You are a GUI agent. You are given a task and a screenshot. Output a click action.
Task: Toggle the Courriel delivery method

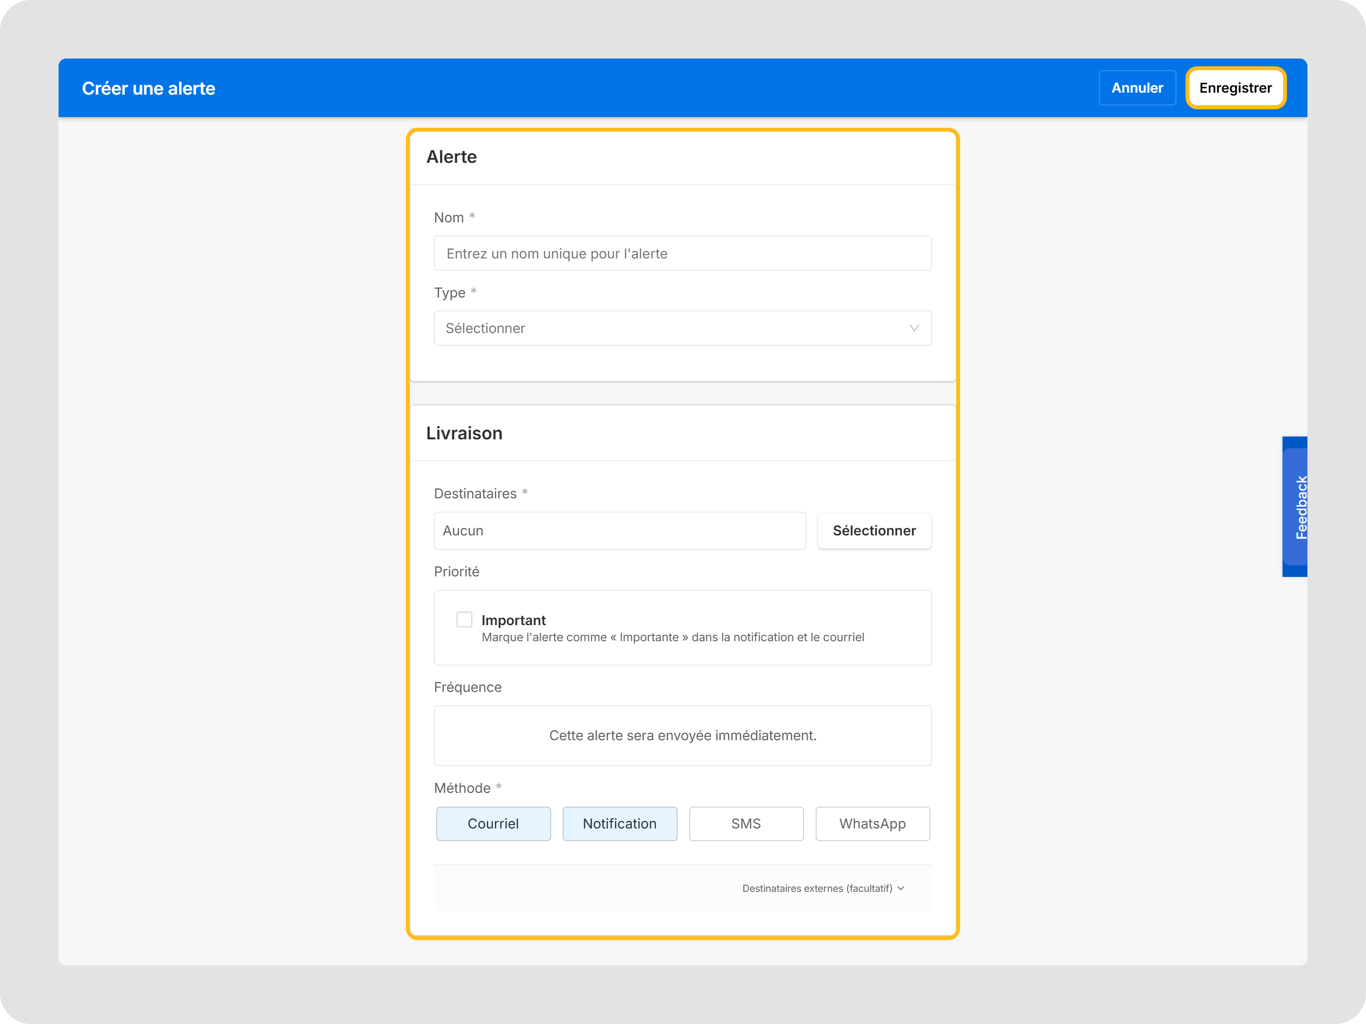pyautogui.click(x=493, y=824)
